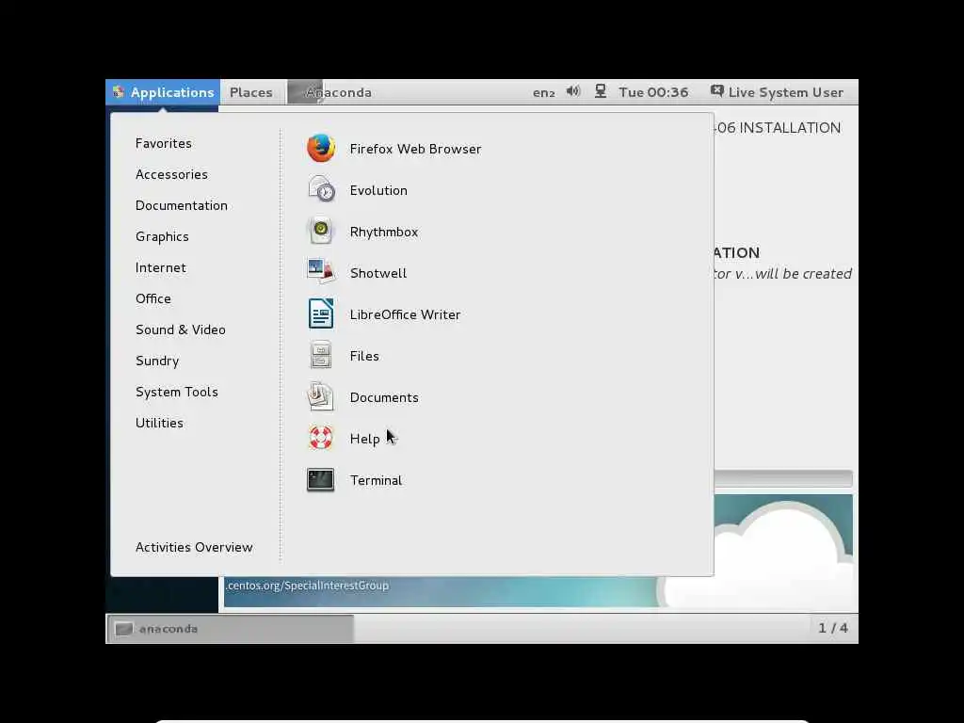The image size is (964, 723).
Task: Open Help lifebuoy icon
Action: click(321, 438)
